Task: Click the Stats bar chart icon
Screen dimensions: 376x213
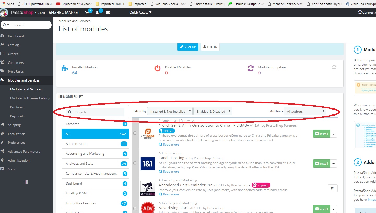Action: (x=2, y=169)
